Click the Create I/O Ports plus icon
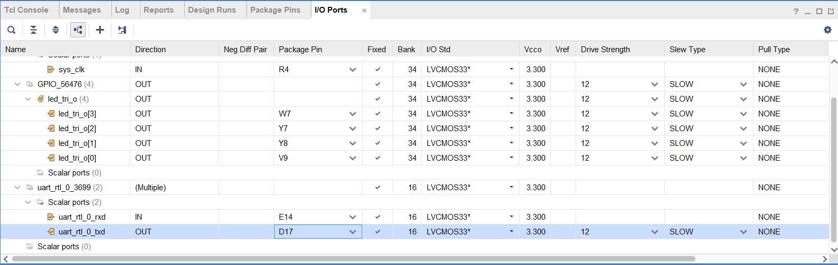This screenshot has width=838, height=265. pyautogui.click(x=100, y=30)
